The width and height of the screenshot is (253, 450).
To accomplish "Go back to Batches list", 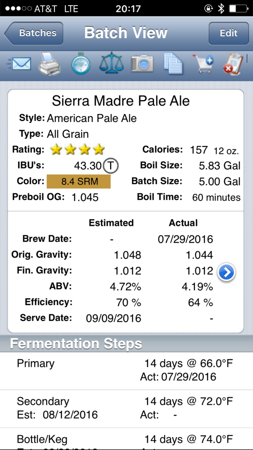I will click(x=34, y=33).
